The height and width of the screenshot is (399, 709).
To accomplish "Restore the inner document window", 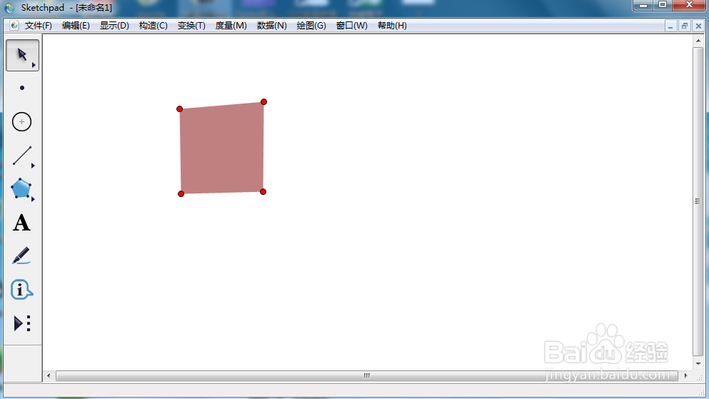I will 684,26.
